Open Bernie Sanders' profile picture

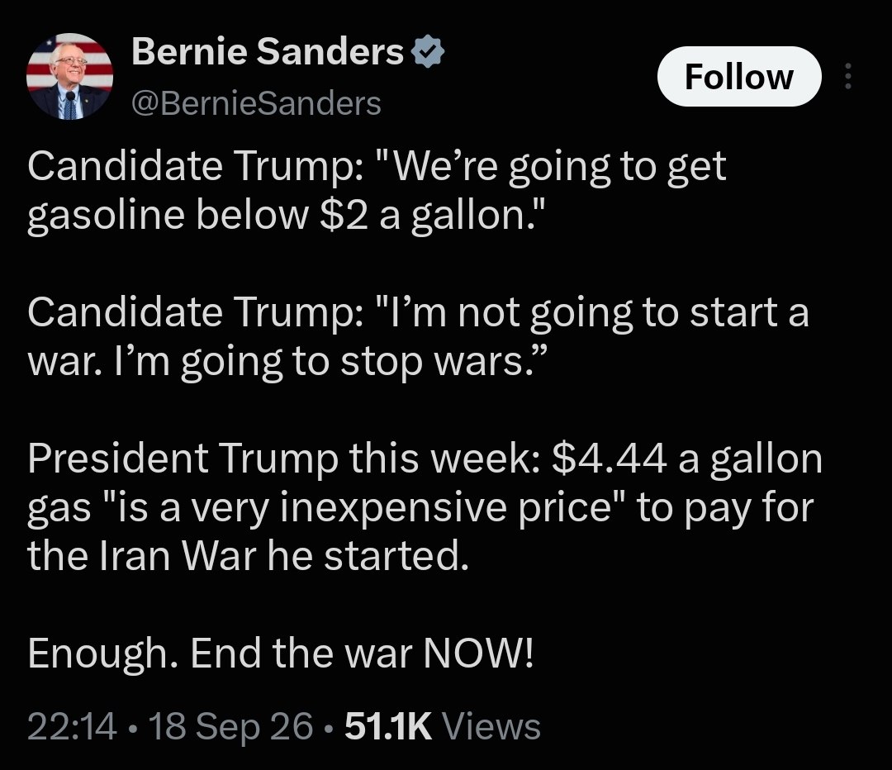point(70,76)
